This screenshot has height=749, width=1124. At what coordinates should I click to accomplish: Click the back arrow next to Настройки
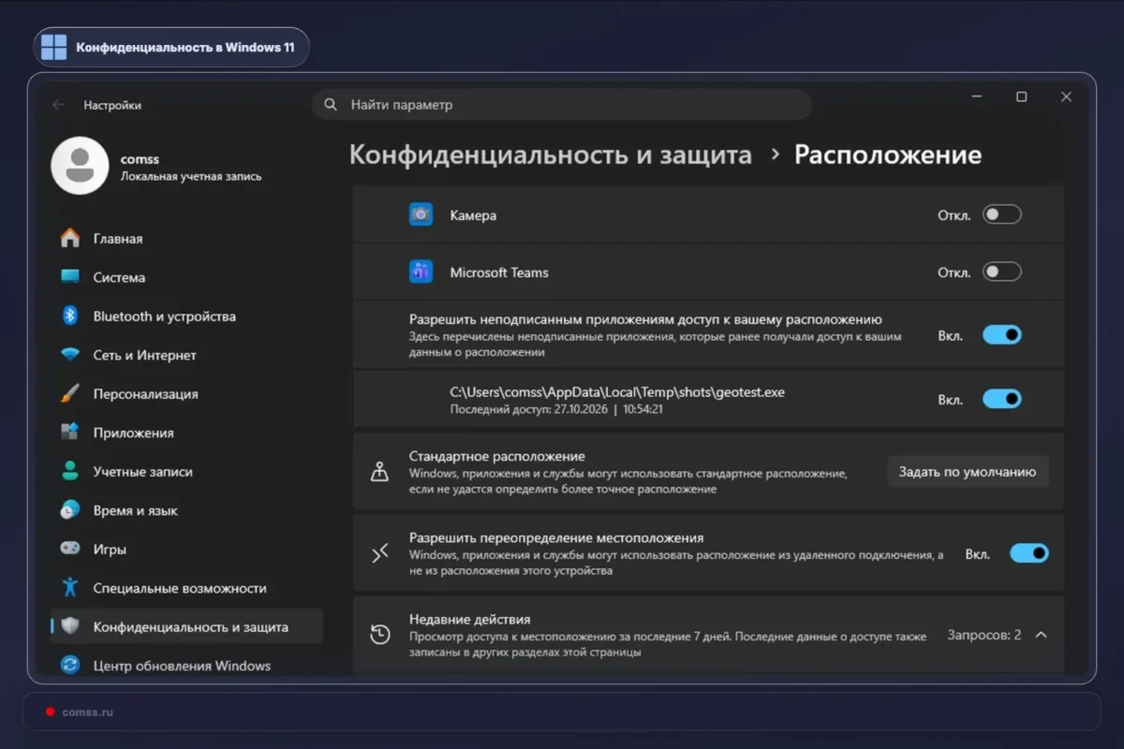(x=58, y=105)
